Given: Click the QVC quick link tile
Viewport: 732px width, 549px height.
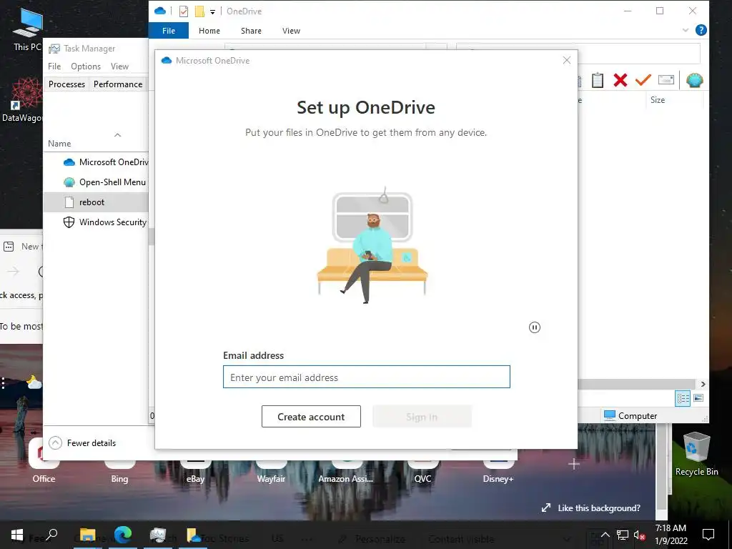Looking at the screenshot, I should click(x=423, y=472).
